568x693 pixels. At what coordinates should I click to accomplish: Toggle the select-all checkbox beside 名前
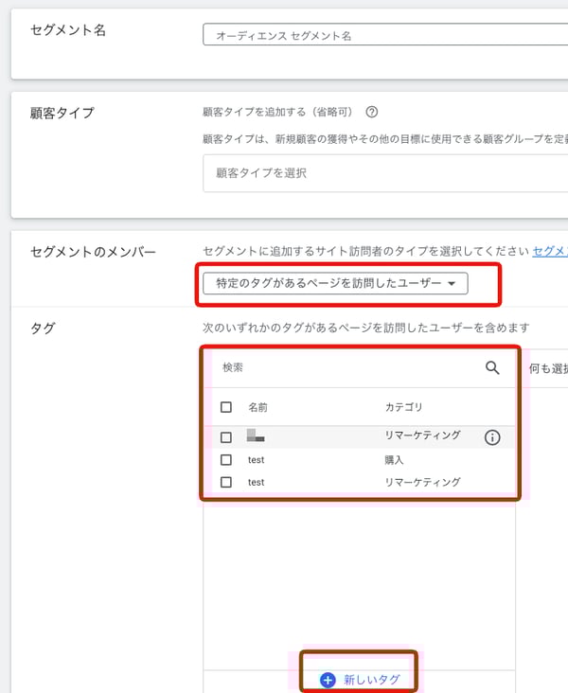pyautogui.click(x=225, y=407)
